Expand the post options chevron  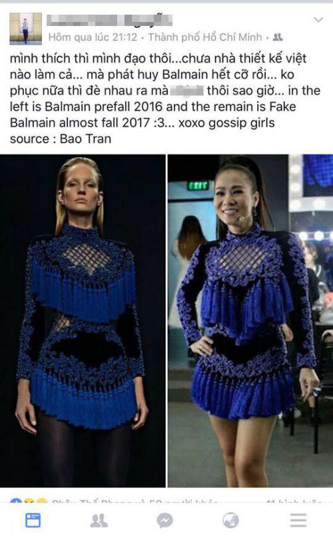point(318,19)
